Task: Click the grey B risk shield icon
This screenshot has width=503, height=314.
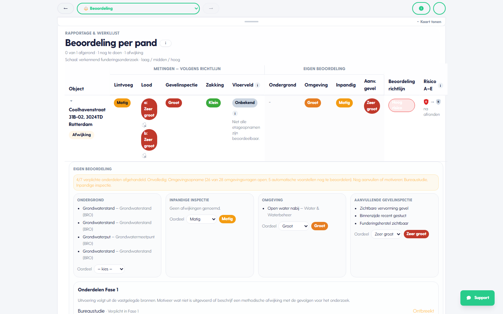Action: pos(438,102)
